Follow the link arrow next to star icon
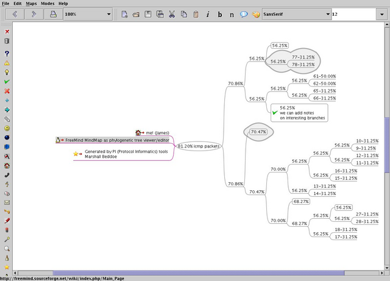Image resolution: width=390 pixels, height=281 pixels. (x=80, y=154)
